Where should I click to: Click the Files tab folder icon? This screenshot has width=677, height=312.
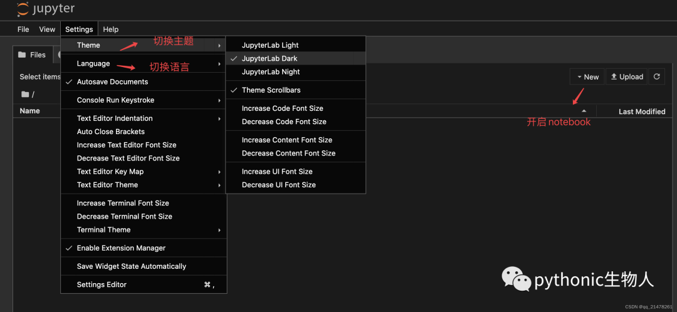click(22, 55)
